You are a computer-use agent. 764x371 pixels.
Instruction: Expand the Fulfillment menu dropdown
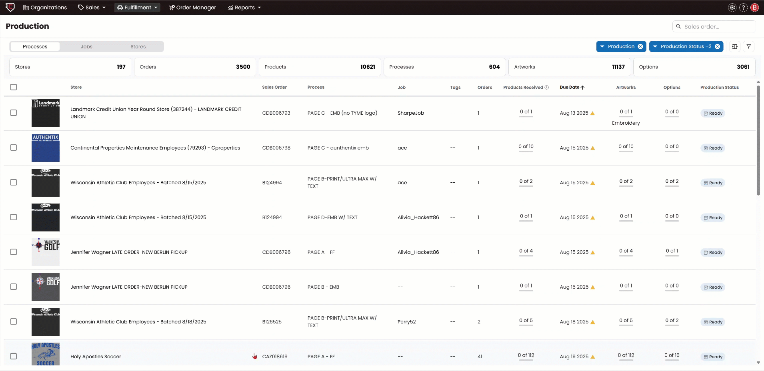click(x=137, y=7)
